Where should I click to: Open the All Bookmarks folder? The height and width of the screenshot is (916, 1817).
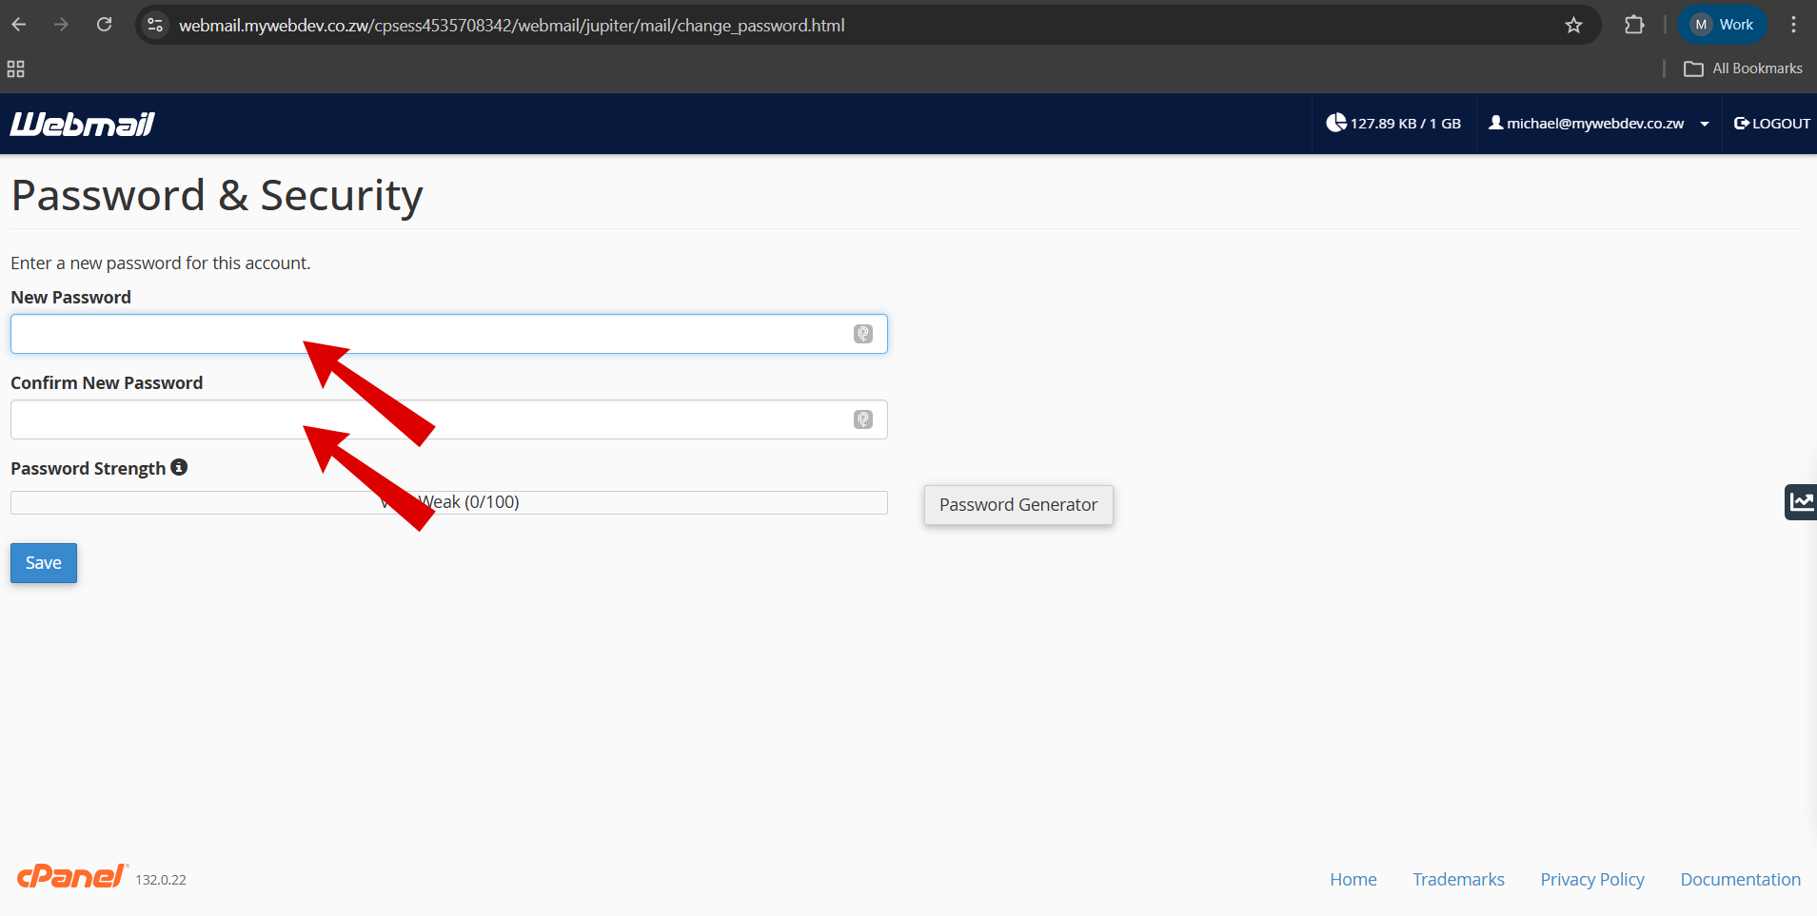1743,68
